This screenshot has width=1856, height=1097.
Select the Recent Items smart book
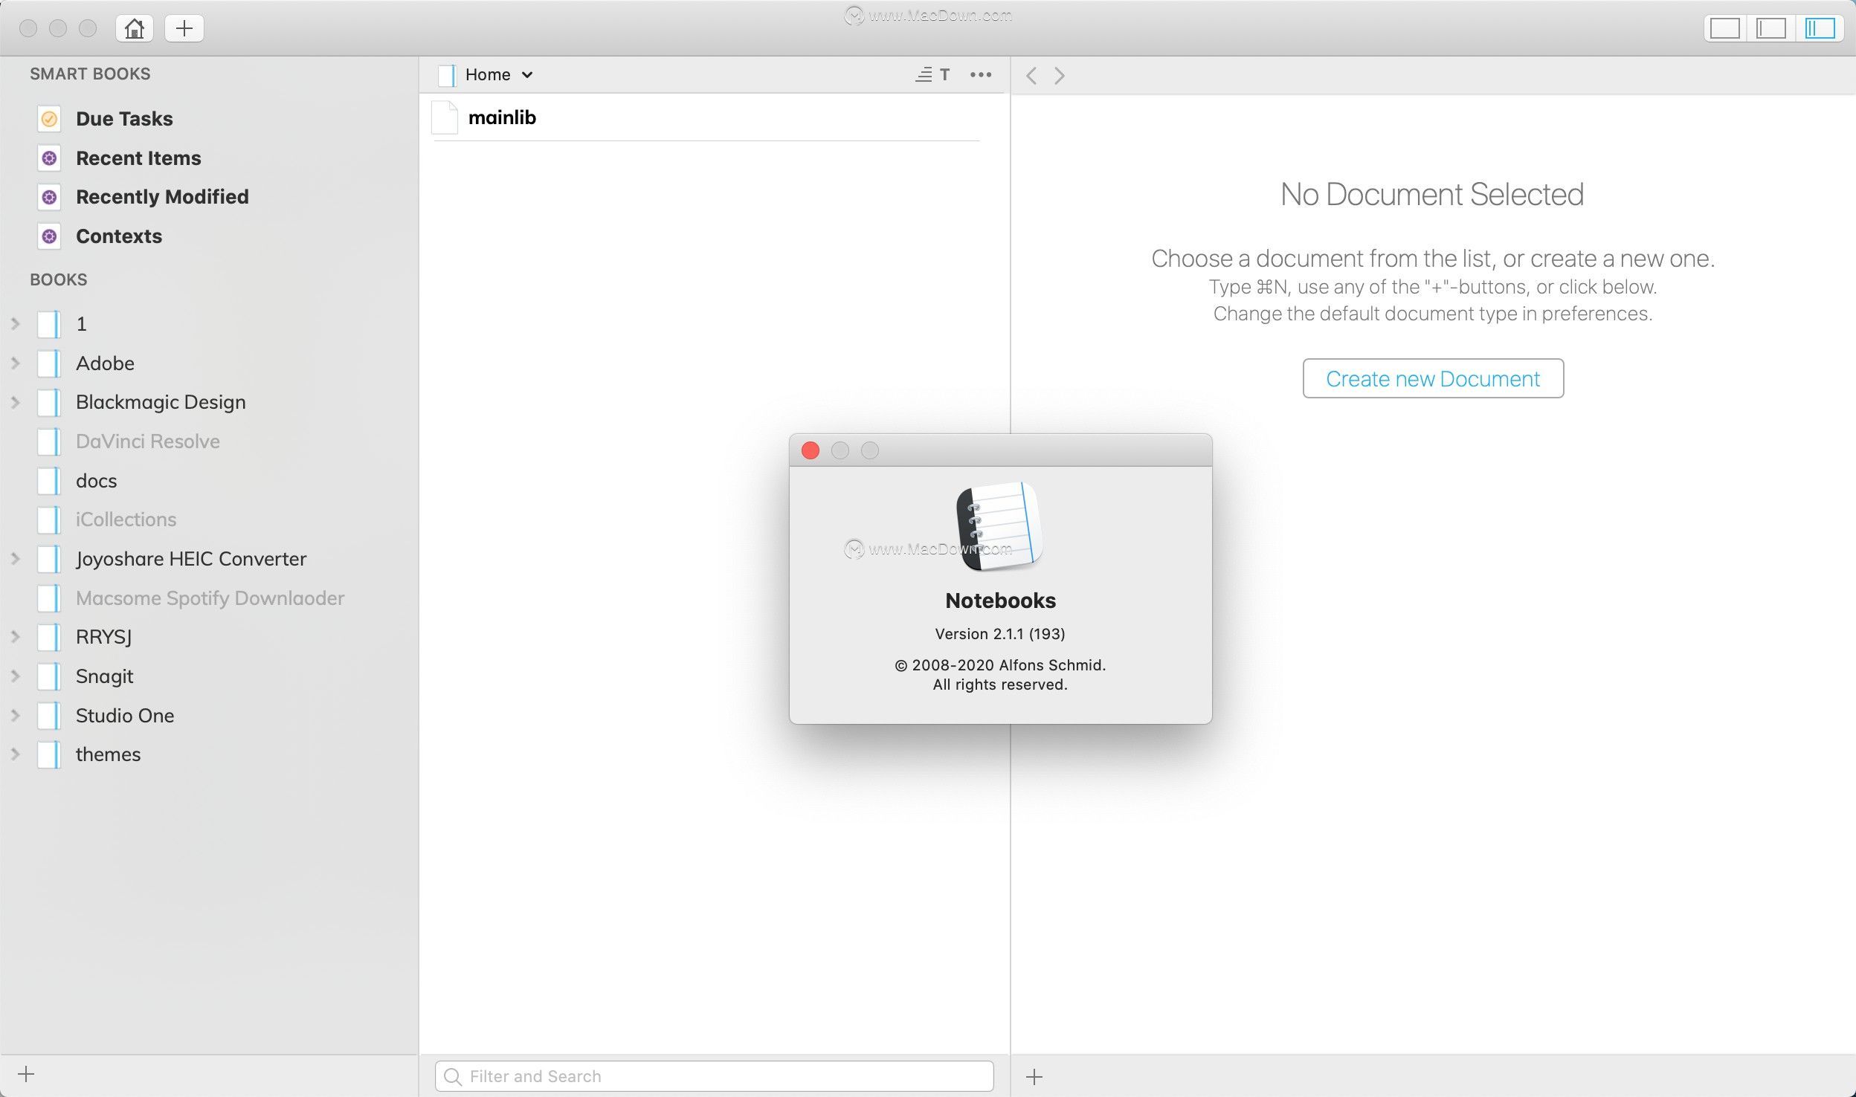[x=138, y=158]
